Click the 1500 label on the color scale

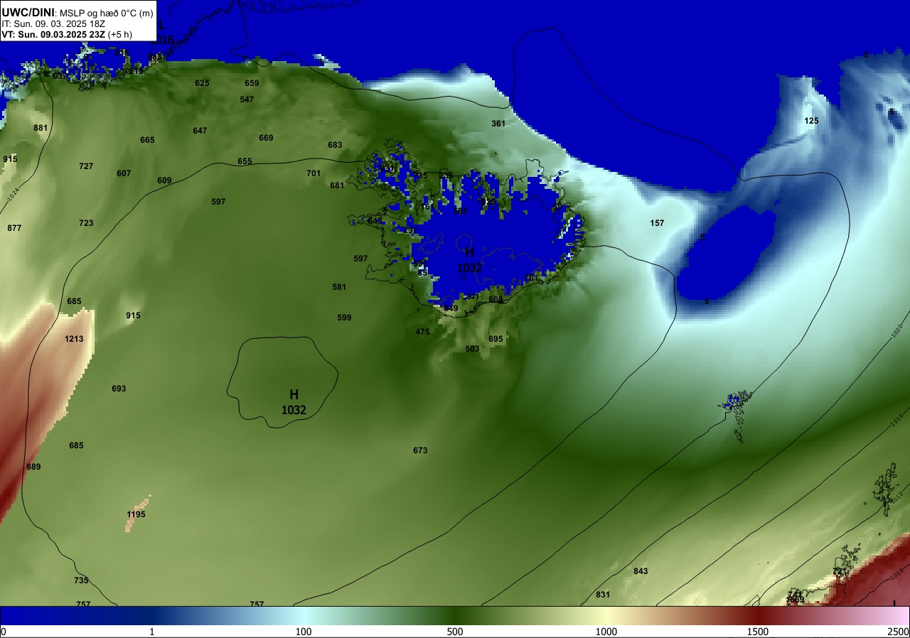(758, 632)
